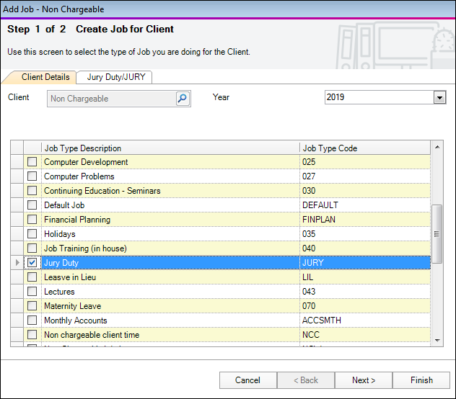Uncheck the Jury Duty checkbox
Viewport: 456px width, 399px height.
click(32, 263)
